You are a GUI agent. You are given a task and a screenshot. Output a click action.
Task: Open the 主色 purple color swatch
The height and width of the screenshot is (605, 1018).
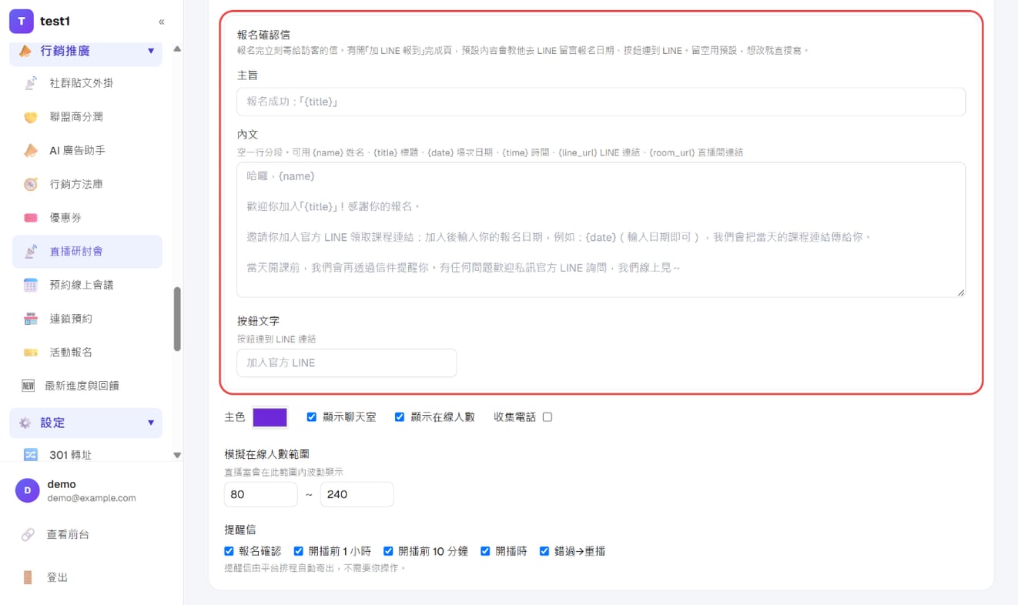270,417
